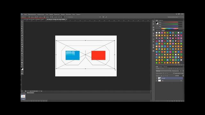Toggle lock image pixels
205x115 pixels.
[x=163, y=76]
